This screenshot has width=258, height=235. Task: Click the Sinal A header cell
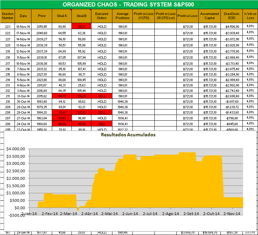click(62, 16)
